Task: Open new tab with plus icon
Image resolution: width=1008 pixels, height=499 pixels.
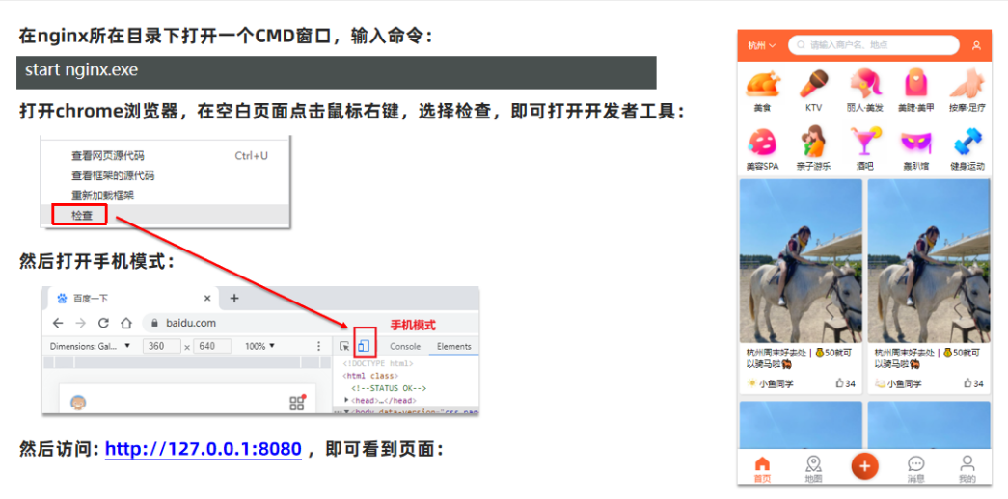Action: click(234, 298)
